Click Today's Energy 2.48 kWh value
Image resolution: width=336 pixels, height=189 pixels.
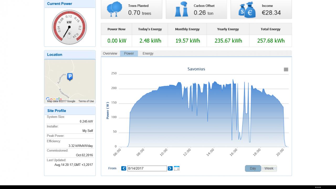[x=150, y=41]
